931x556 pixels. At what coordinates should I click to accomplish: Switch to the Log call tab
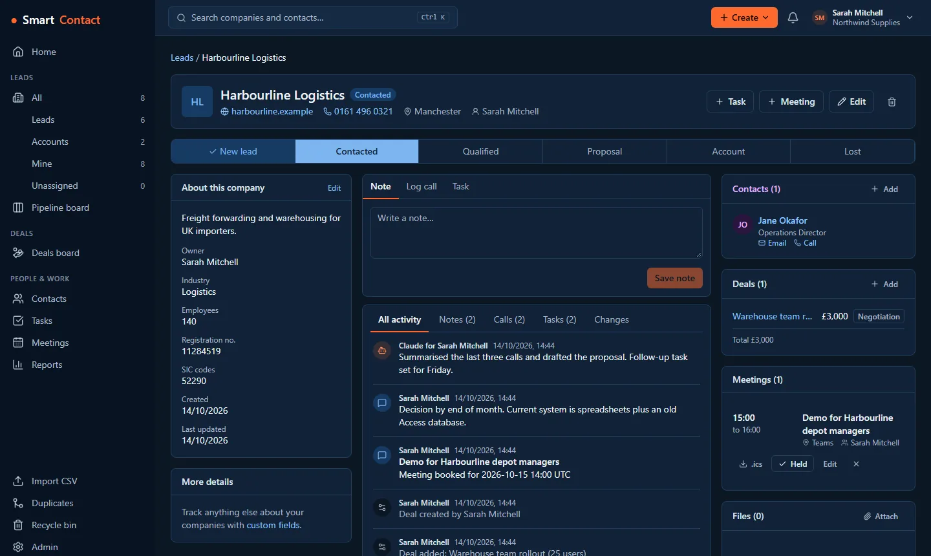point(422,186)
